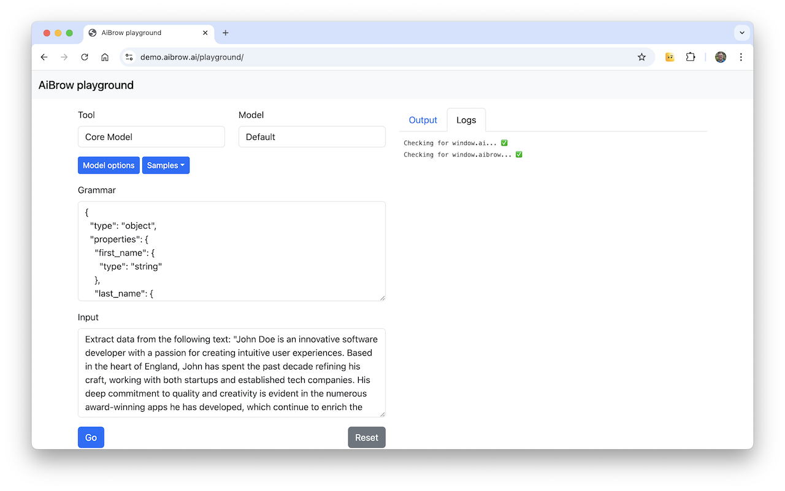Open the yellow AiBrow extension icon
The width and height of the screenshot is (785, 491).
[x=670, y=57]
